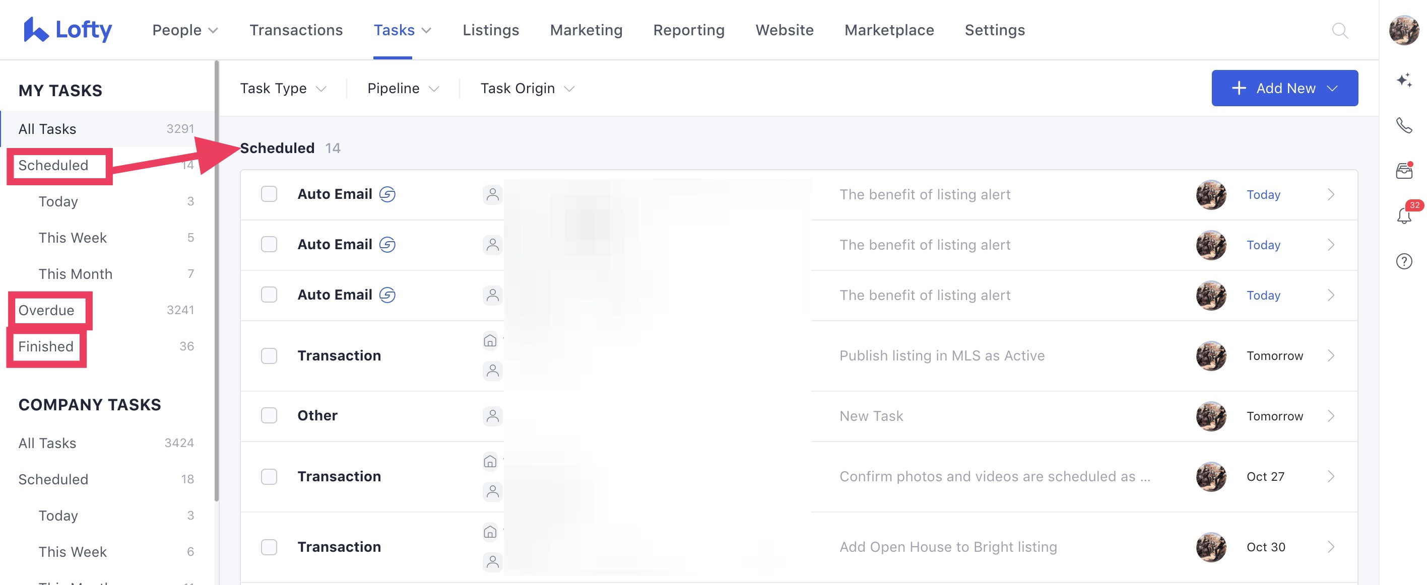1427x585 pixels.
Task: Navigate to the Marketing menu item
Action: pyautogui.click(x=586, y=30)
